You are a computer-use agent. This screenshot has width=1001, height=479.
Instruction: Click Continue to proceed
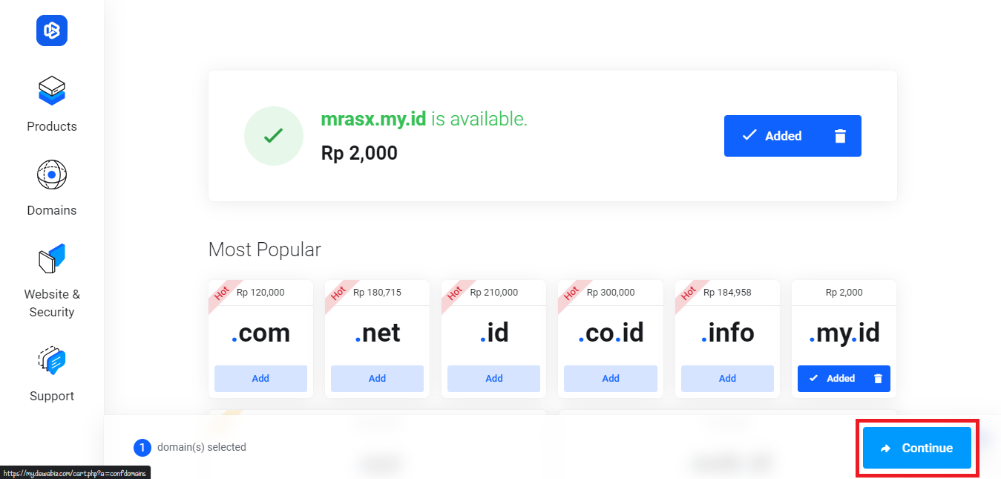[917, 448]
